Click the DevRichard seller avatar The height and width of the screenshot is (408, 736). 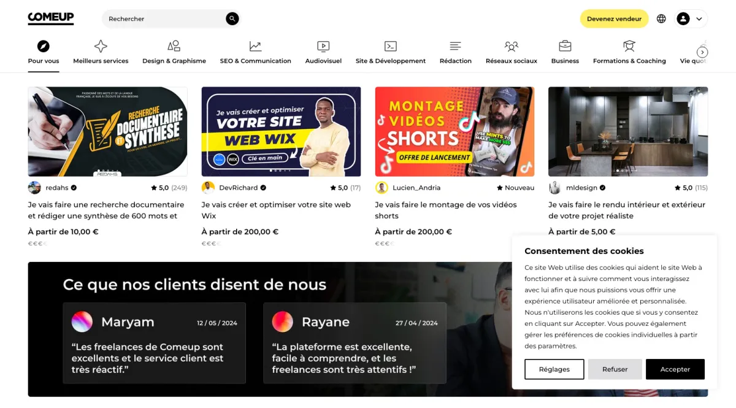(x=208, y=188)
